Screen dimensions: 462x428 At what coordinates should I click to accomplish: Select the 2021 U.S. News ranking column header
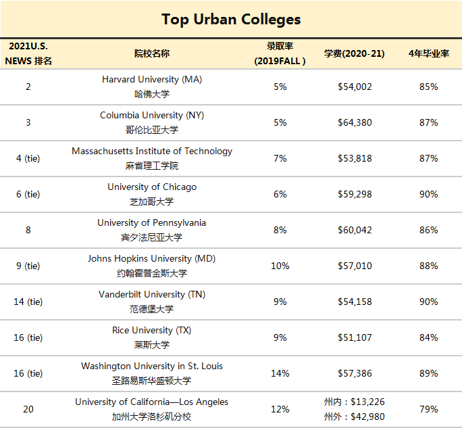(x=28, y=53)
